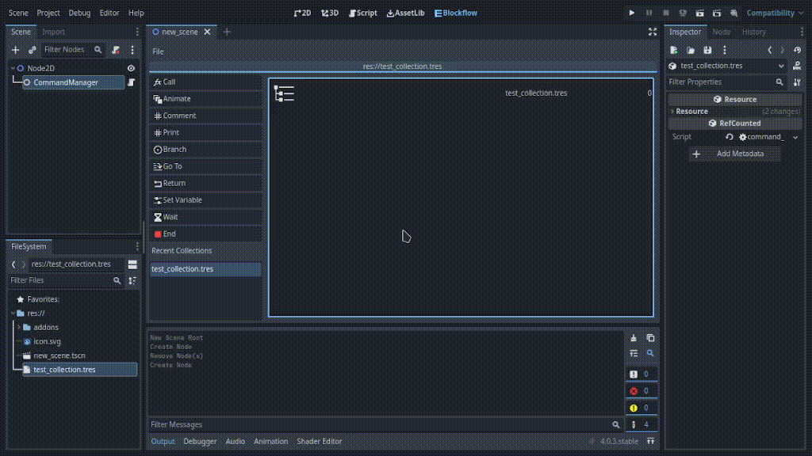
Task: Open the Project menu
Action: pos(48,13)
